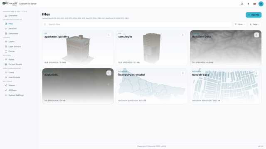Click the Cache refresh icon in sidebar
This screenshot has height=149, width=266.
click(x=6, y=51)
